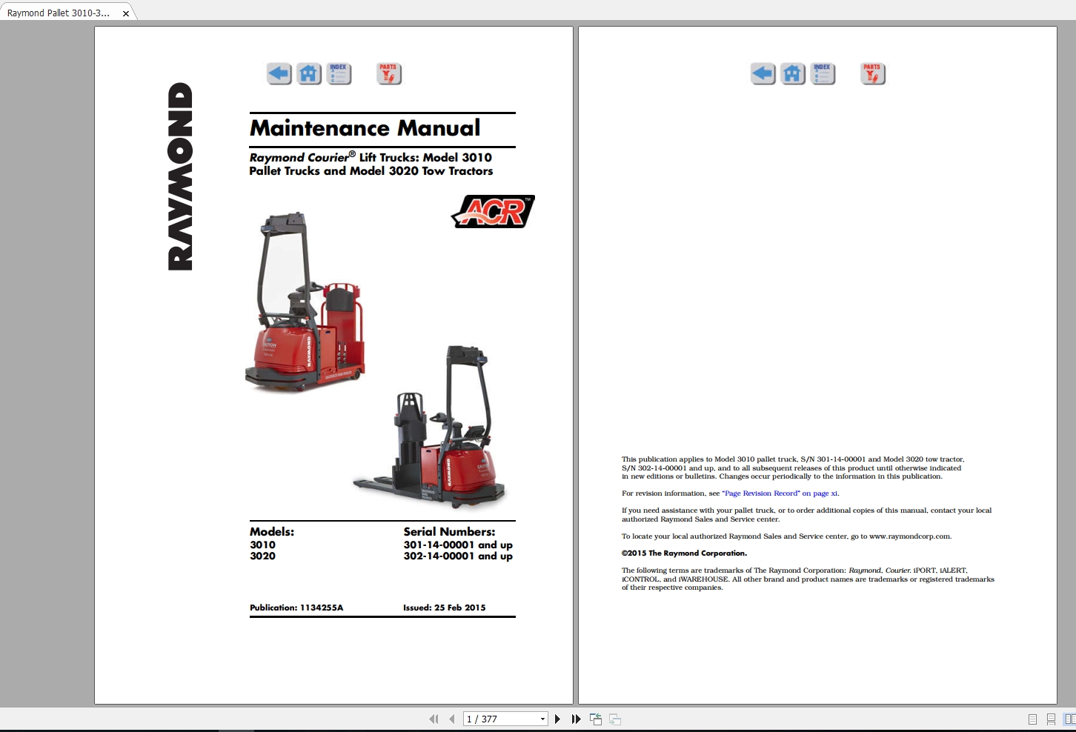Open the PARTS icon on left page
The image size is (1076, 732).
pyautogui.click(x=388, y=73)
